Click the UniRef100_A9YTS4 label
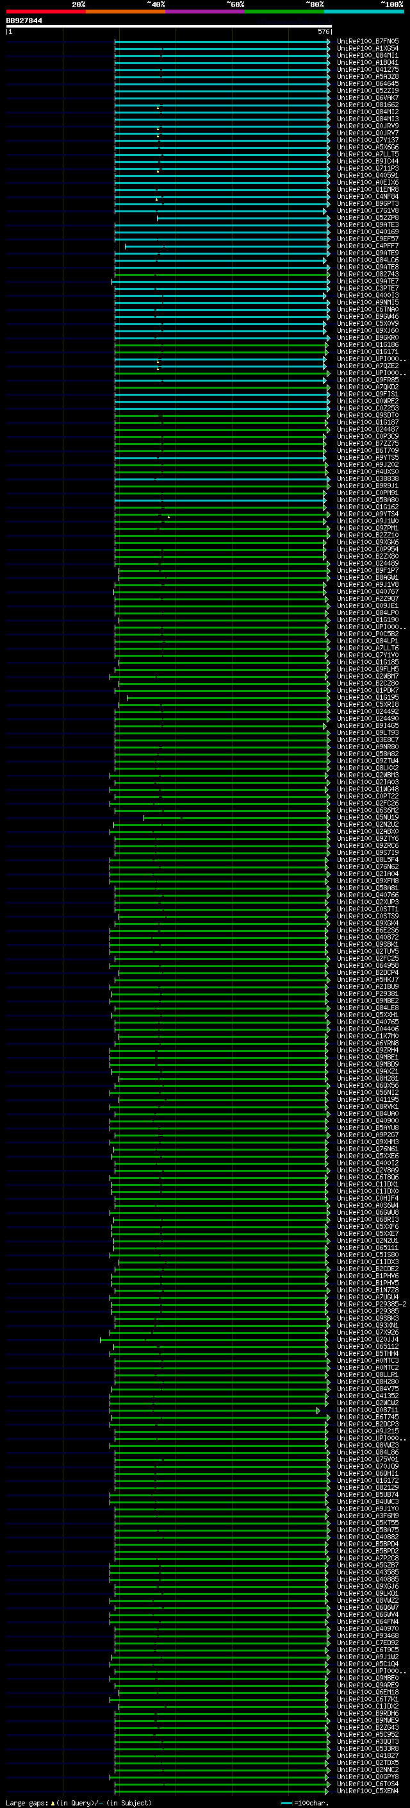The image size is (410, 1808). (368, 514)
